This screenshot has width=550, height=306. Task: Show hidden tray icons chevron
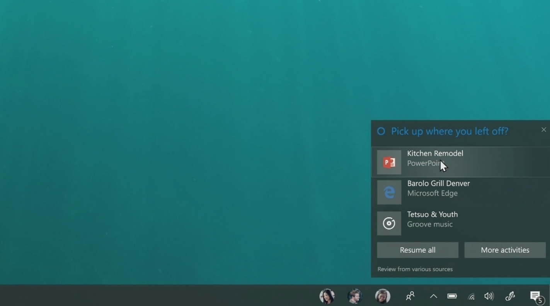[x=434, y=296]
